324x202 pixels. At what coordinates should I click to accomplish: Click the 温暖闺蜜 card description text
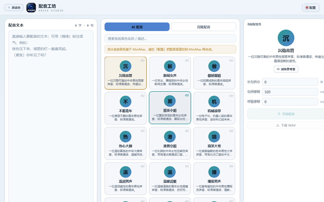(170, 188)
